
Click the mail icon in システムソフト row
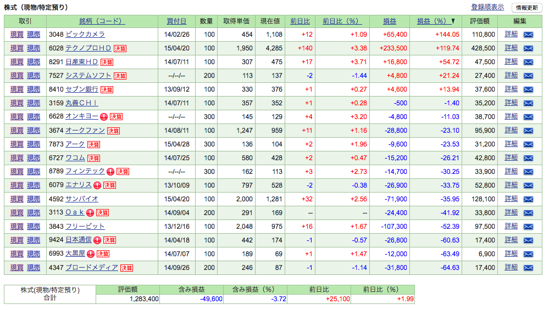pyautogui.click(x=528, y=76)
